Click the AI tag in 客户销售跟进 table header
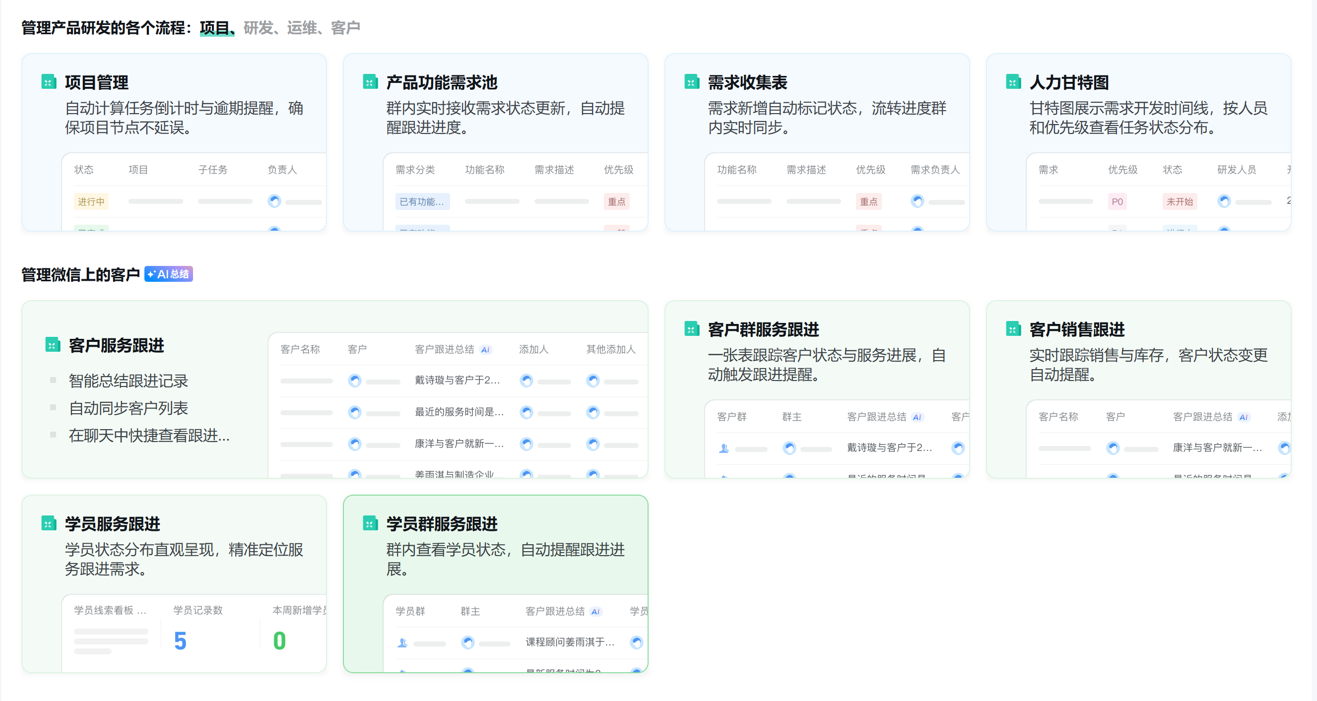This screenshot has height=701, width=1317. tap(1244, 417)
